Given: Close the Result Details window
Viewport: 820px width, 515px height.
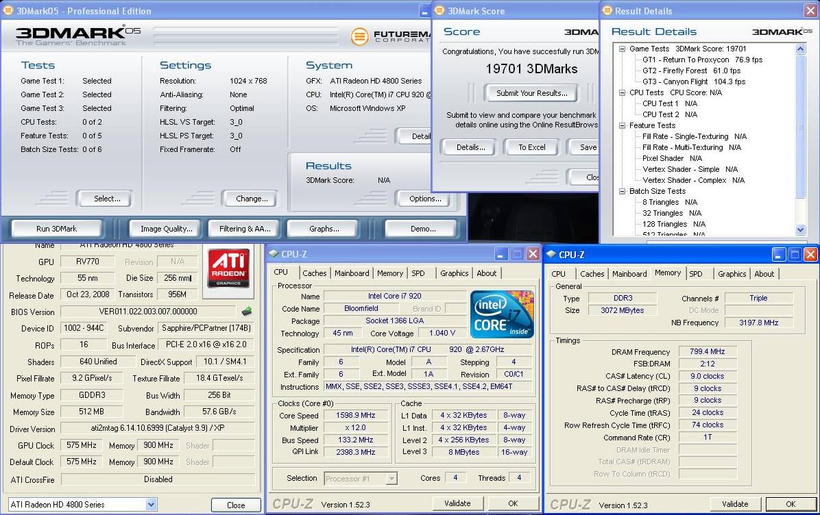Looking at the screenshot, I should pyautogui.click(x=810, y=10).
